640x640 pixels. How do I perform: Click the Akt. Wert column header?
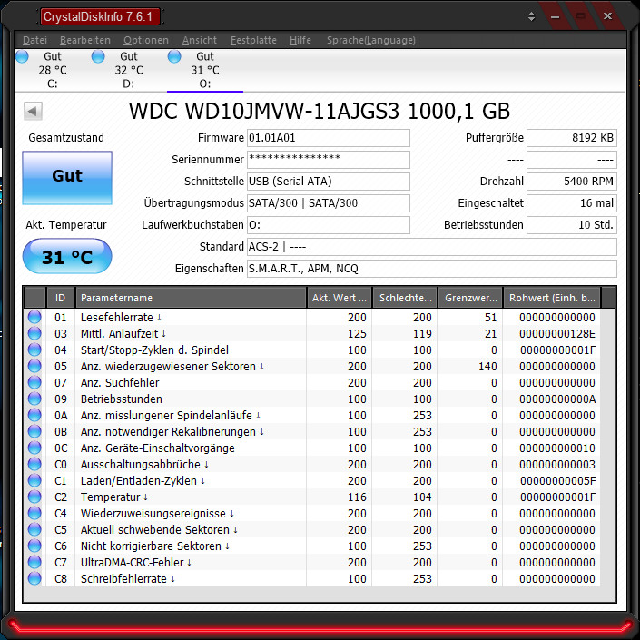[x=340, y=298]
